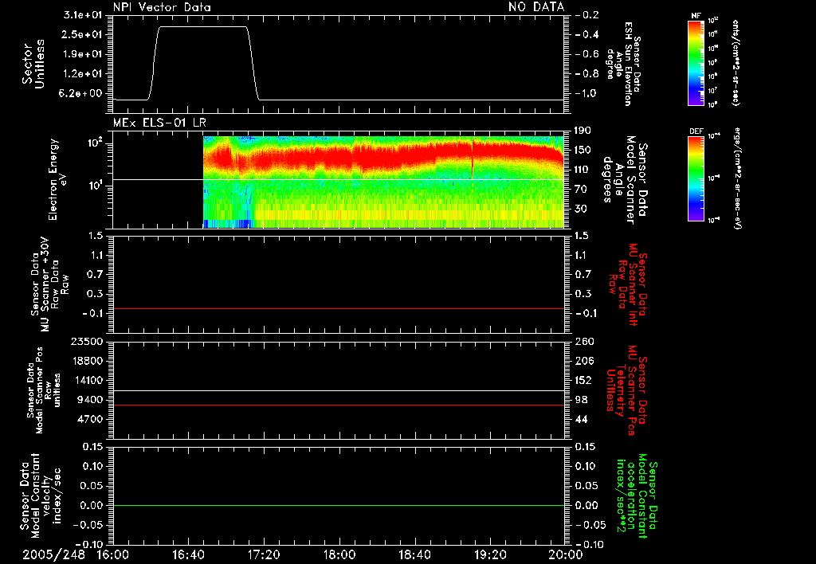Click the 1.2e+01 sector tick label

pyautogui.click(x=82, y=74)
